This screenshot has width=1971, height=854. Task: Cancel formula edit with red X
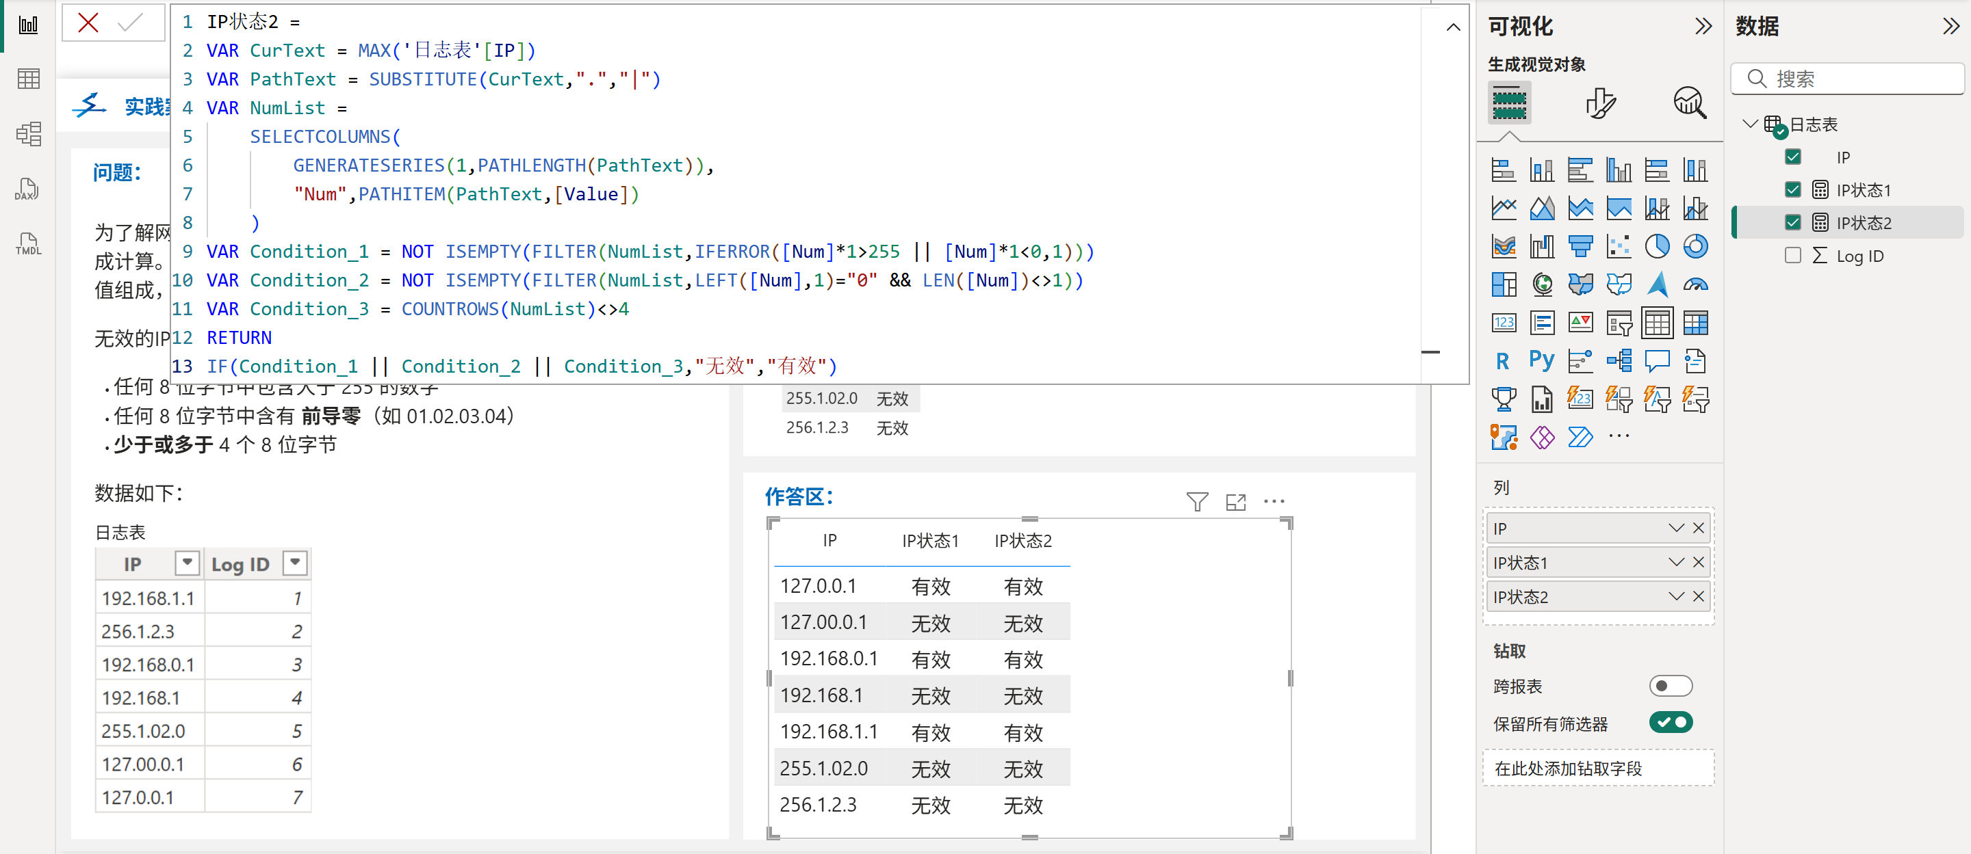coord(88,23)
